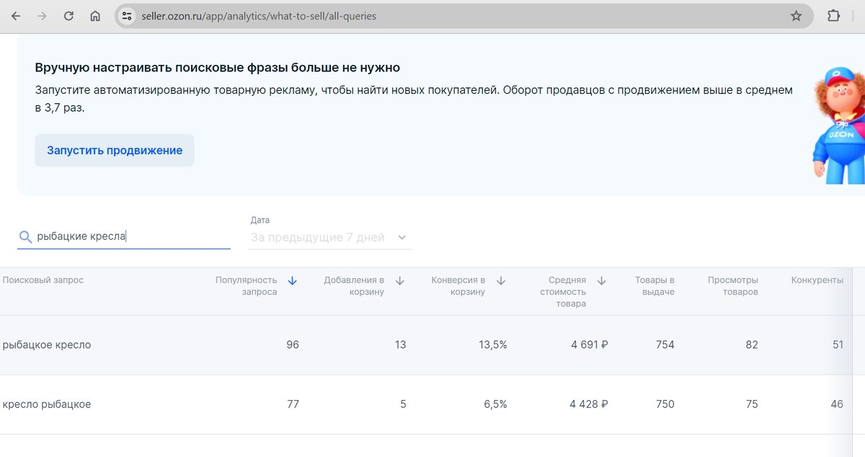Click the Ozon mascot character image
Screen dimensions: 865x457
pyautogui.click(x=838, y=126)
